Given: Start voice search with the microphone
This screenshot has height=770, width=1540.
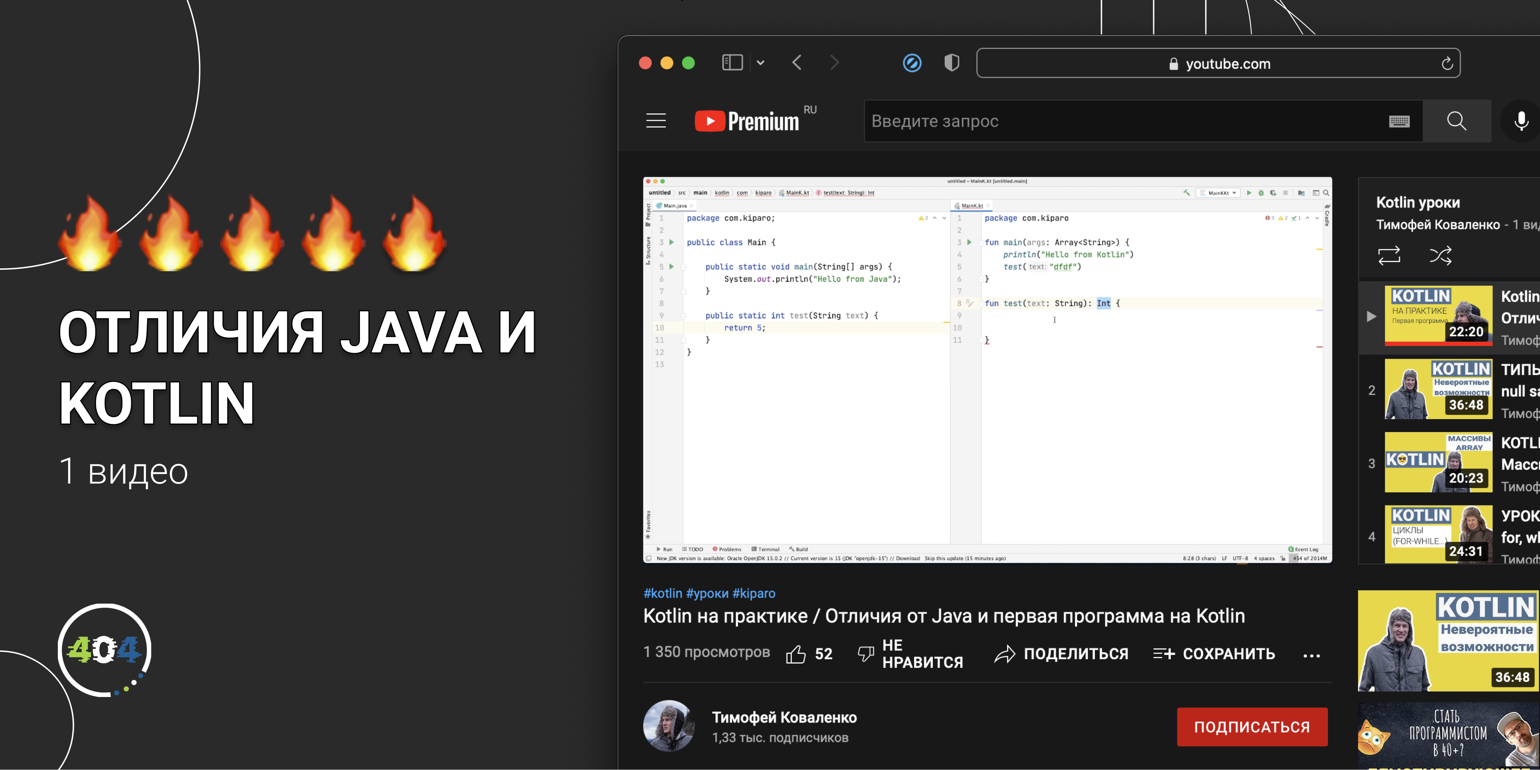Looking at the screenshot, I should point(1521,121).
